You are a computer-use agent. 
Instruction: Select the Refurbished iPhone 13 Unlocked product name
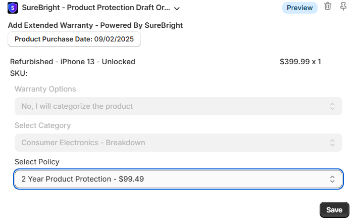coord(73,62)
